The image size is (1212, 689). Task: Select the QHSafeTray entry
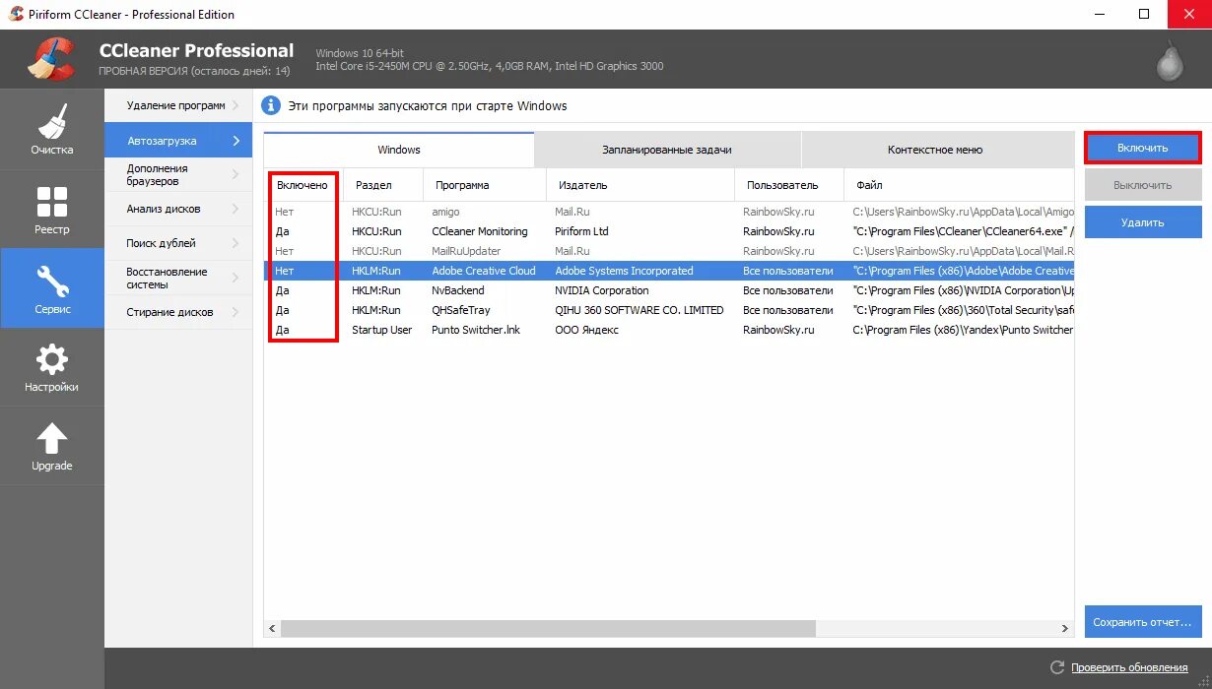[669, 310]
